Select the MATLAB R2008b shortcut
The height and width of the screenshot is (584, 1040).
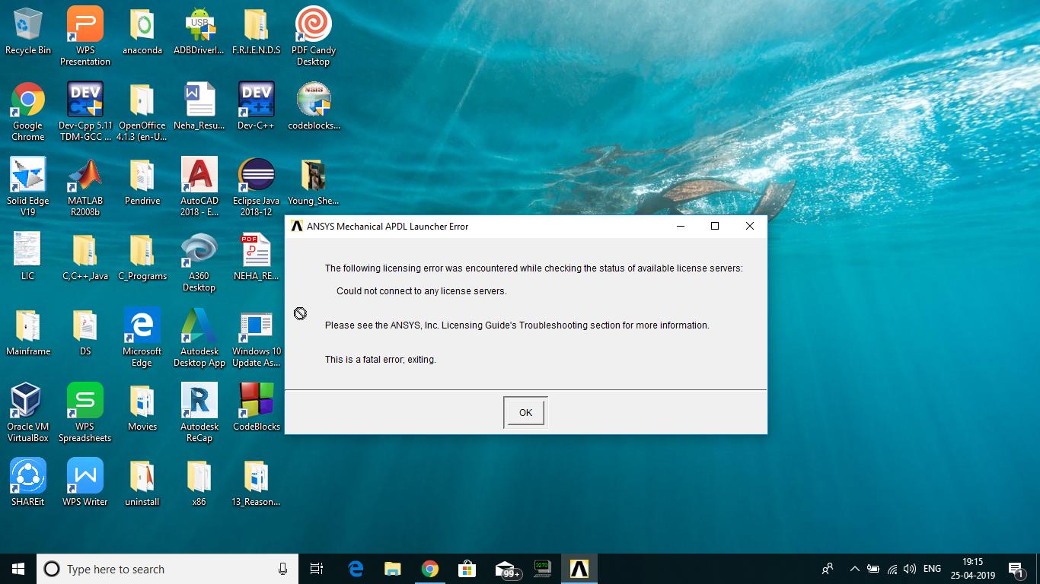[x=85, y=187]
